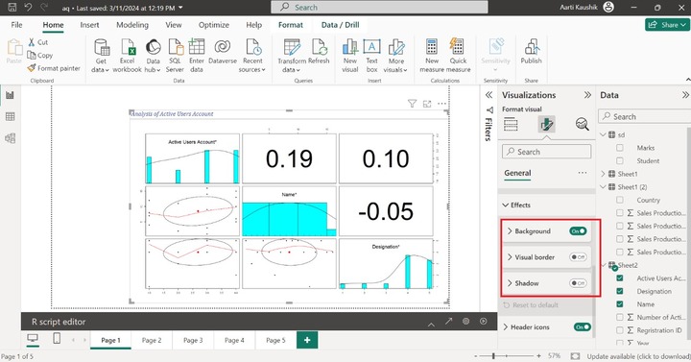Screen dimensions: 691x362
Task: Open Dataverse connector icon
Action: click(x=223, y=47)
